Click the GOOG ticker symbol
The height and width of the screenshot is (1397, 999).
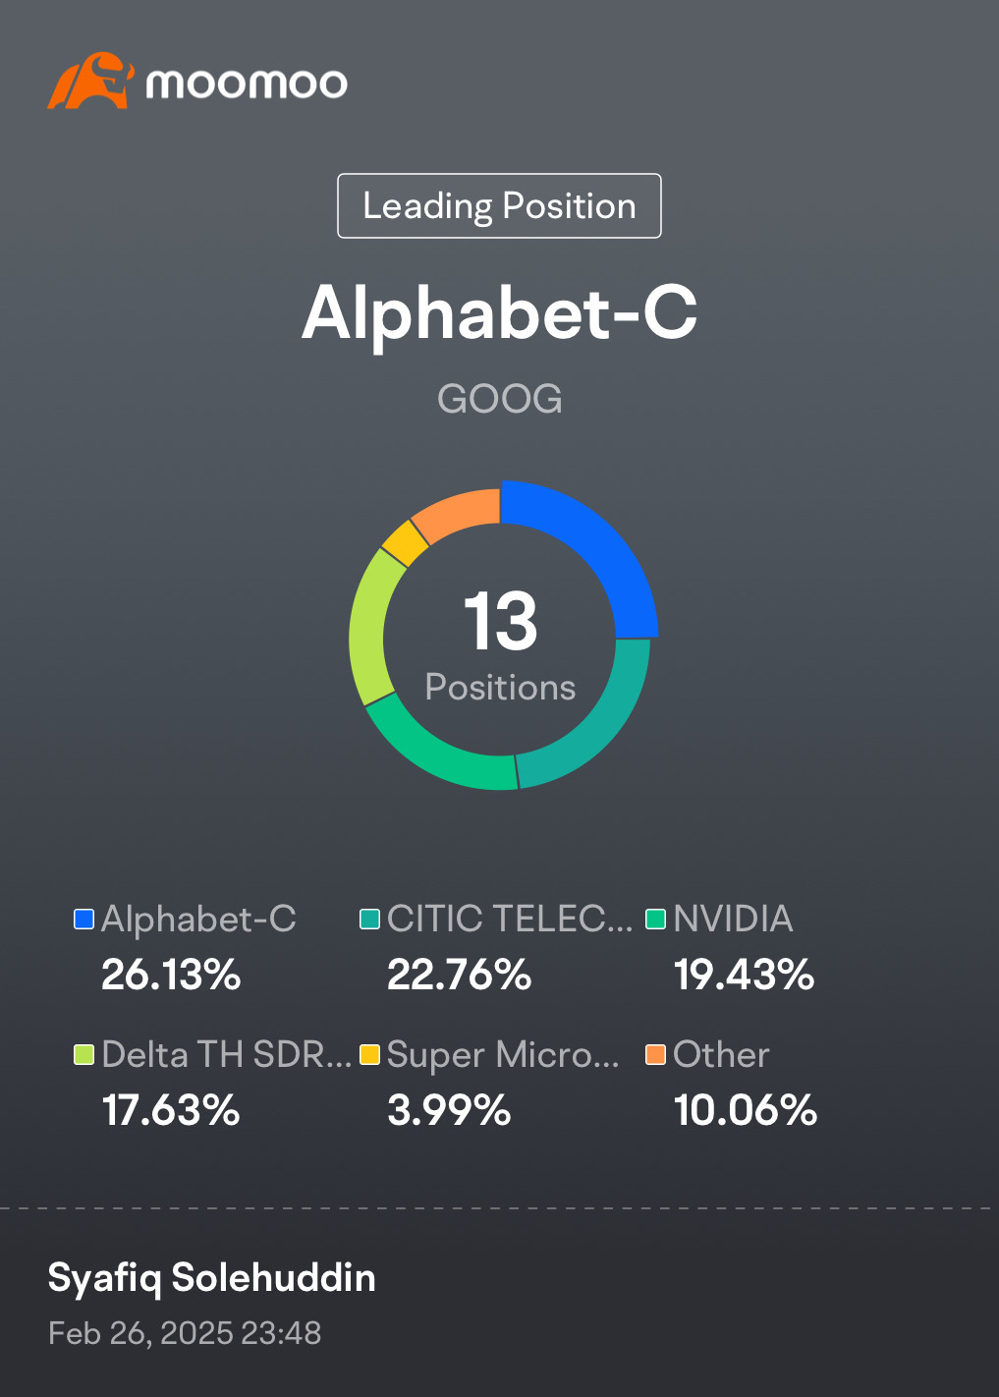[x=499, y=399]
